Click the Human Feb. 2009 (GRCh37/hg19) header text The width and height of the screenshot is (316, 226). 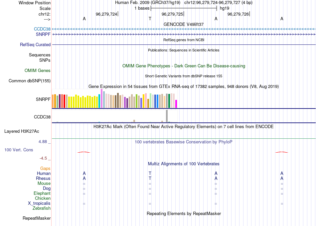[148, 3]
